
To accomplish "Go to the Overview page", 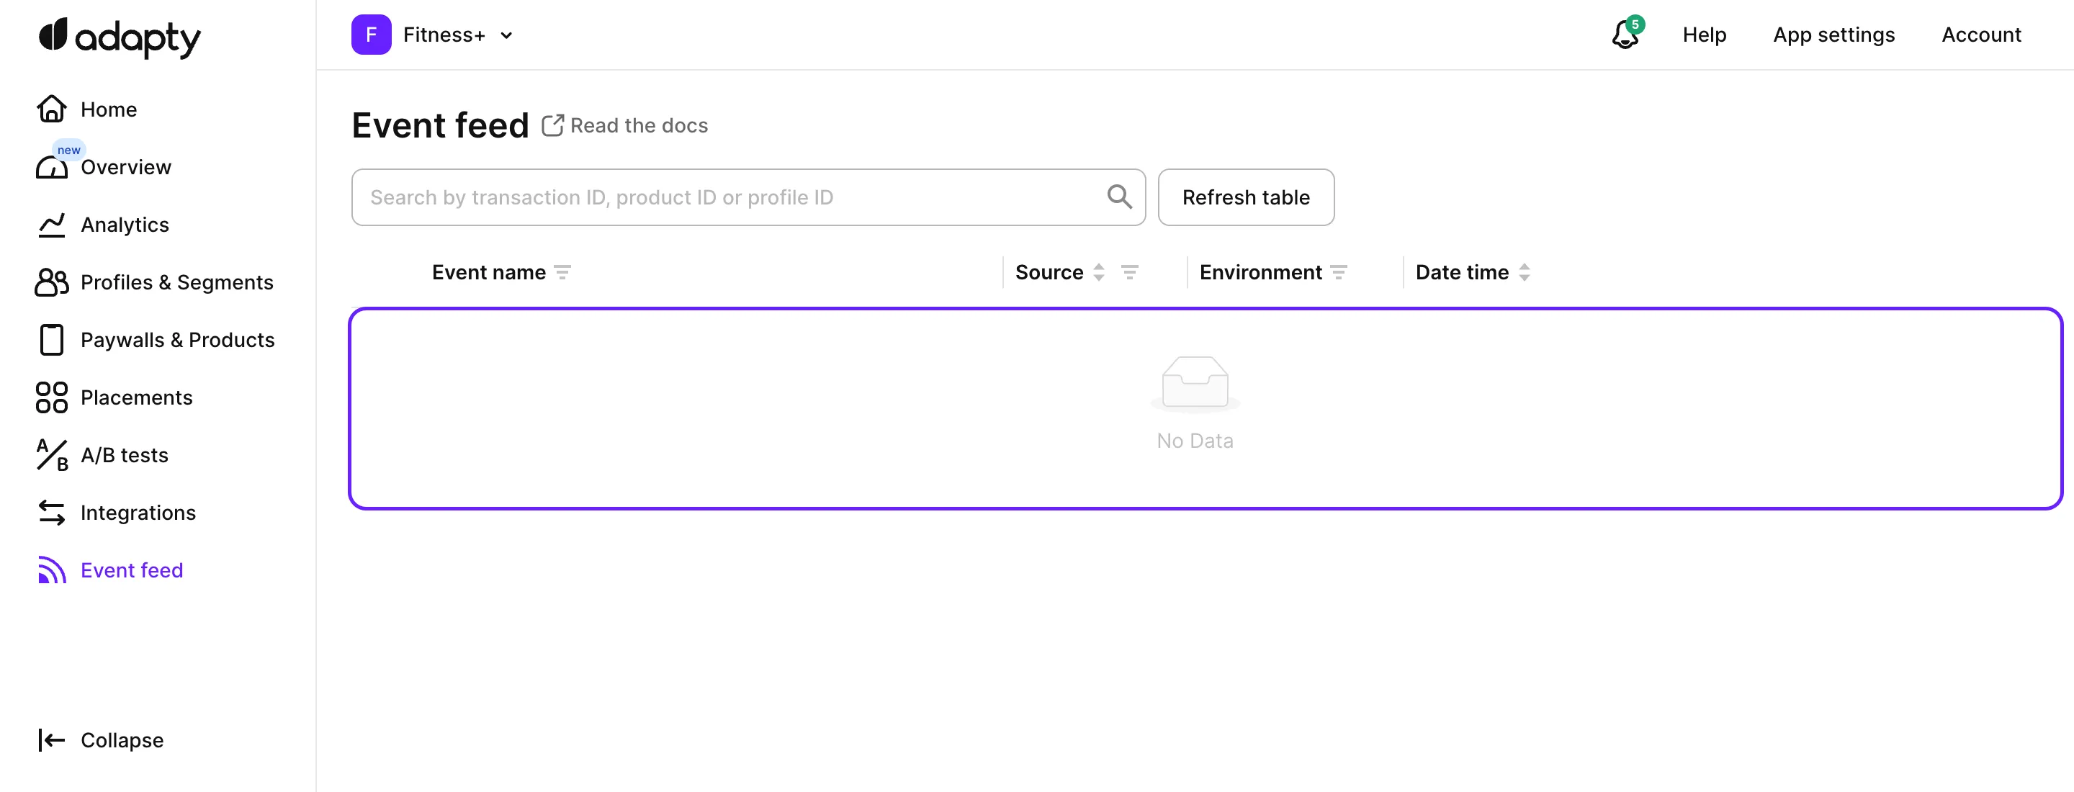I will click(125, 168).
